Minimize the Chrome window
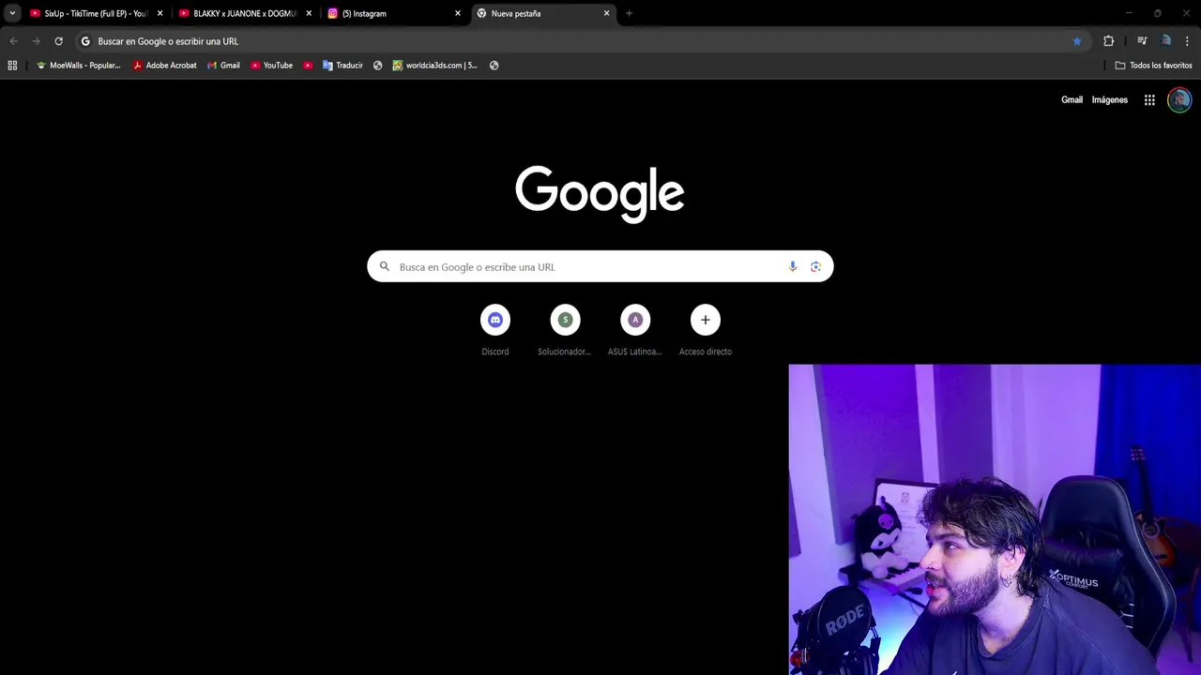1201x675 pixels. click(x=1129, y=13)
